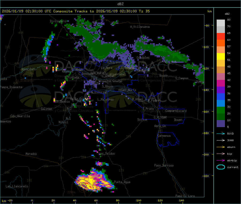Click the Paso_Barroso map label
The height and width of the screenshot is (204, 241).
(164, 165)
